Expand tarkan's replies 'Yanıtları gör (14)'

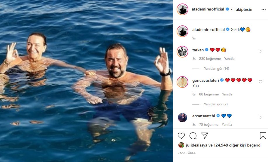[x=216, y=69]
